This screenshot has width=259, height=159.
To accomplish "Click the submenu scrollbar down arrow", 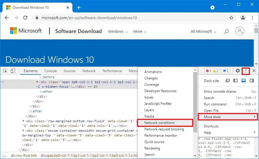I will 195,156.
